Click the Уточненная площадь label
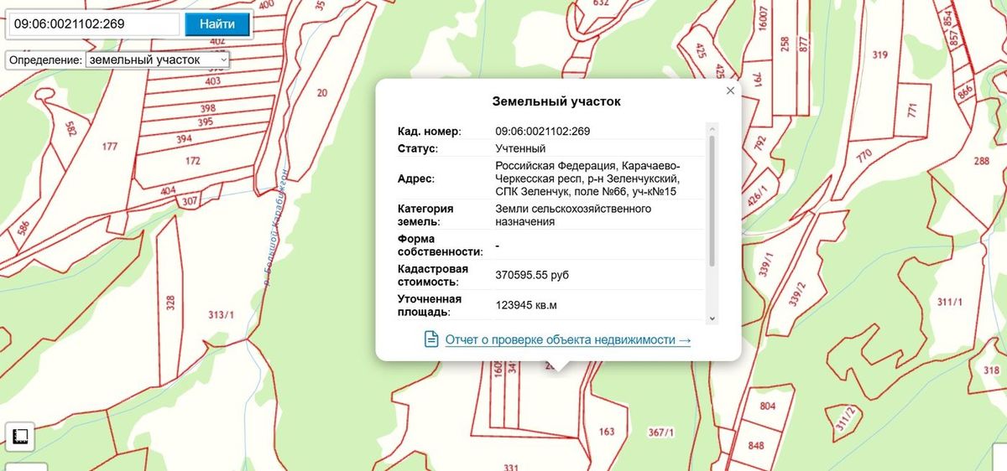Viewport: 1007px width, 471px height. coord(430,305)
